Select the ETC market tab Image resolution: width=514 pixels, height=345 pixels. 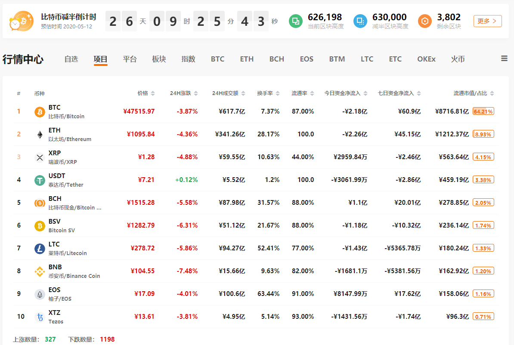[395, 59]
